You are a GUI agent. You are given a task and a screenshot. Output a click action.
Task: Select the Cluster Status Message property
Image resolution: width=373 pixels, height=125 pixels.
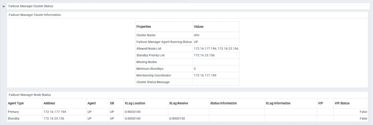(164, 82)
